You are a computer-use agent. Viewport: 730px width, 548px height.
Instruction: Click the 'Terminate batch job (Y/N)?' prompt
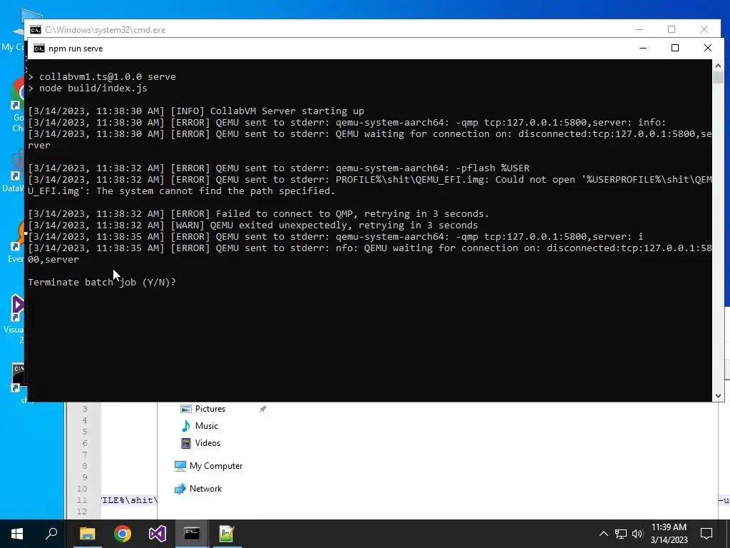(102, 283)
